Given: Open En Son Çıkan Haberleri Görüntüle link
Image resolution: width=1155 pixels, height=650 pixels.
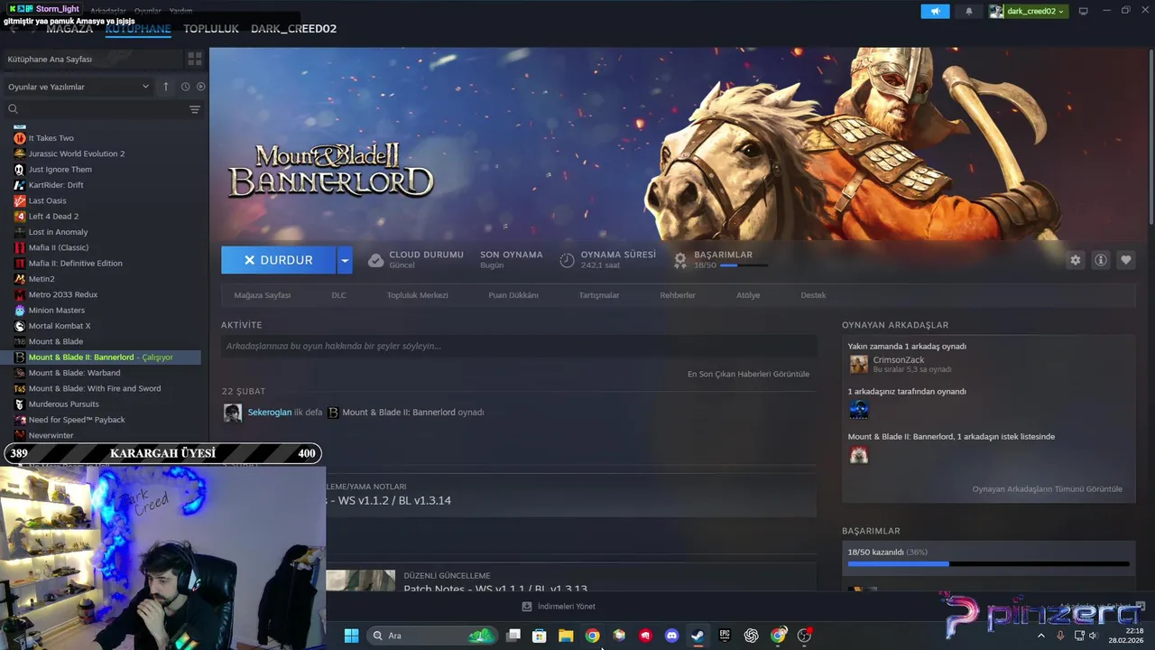Looking at the screenshot, I should pos(748,374).
